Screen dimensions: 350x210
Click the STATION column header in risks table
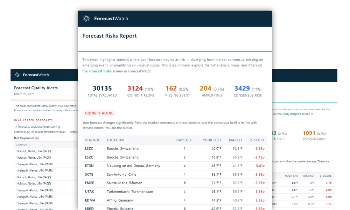click(x=92, y=140)
